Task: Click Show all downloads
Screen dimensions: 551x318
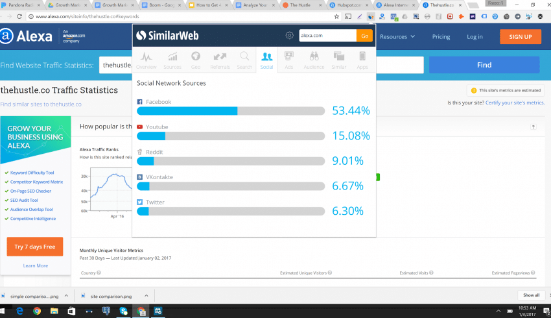Action: click(x=532, y=295)
